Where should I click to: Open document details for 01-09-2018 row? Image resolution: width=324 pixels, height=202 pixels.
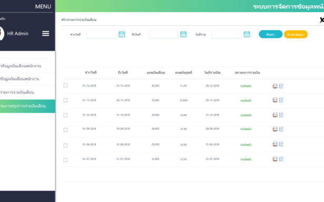281,129
